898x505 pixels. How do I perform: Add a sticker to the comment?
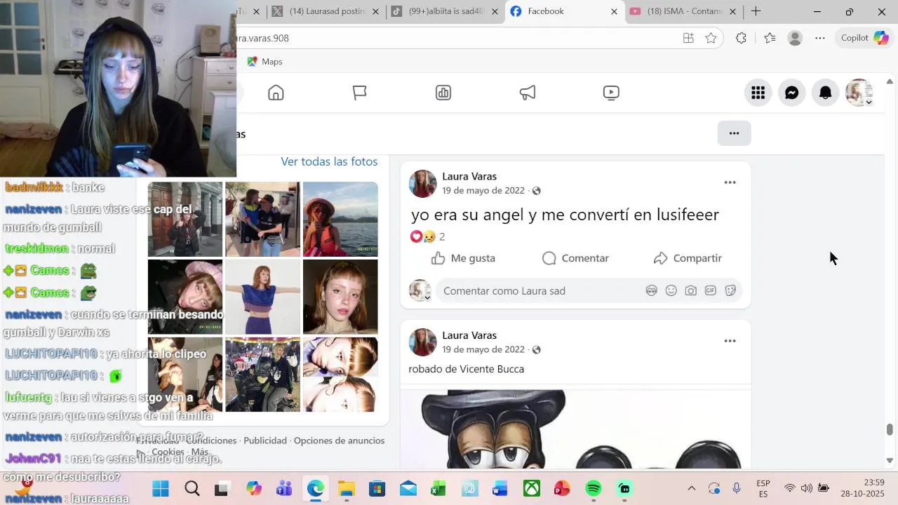click(730, 290)
